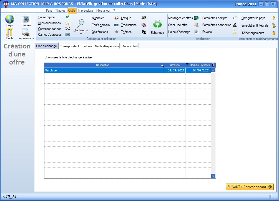
Task: Open the Timbres menu
Action: (60, 11)
